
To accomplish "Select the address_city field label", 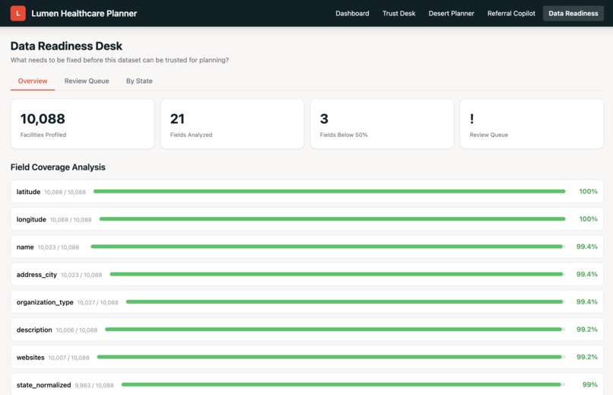I will [x=37, y=275].
